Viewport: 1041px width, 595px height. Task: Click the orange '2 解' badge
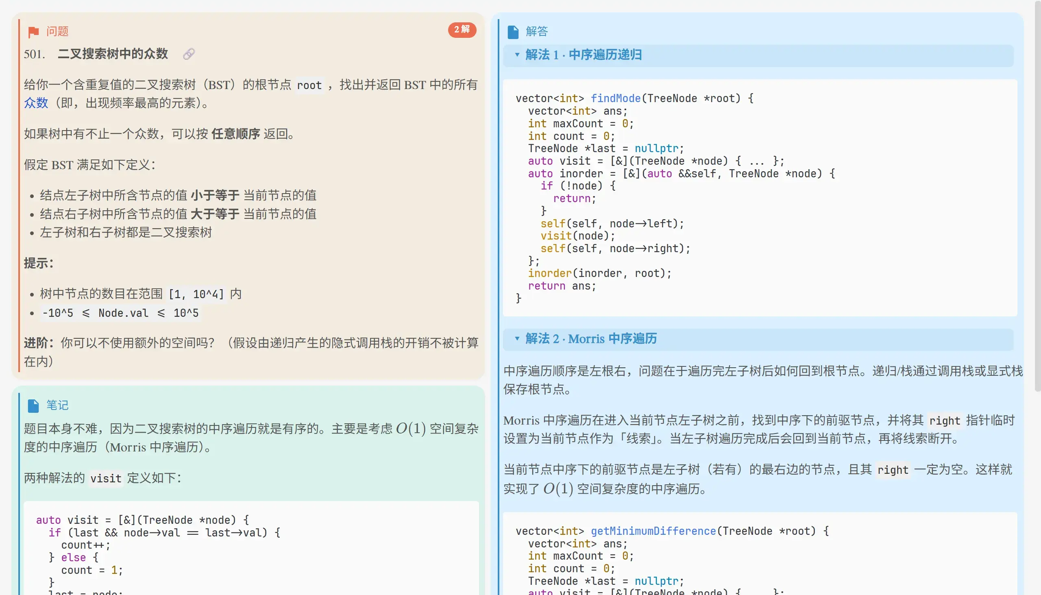[462, 29]
